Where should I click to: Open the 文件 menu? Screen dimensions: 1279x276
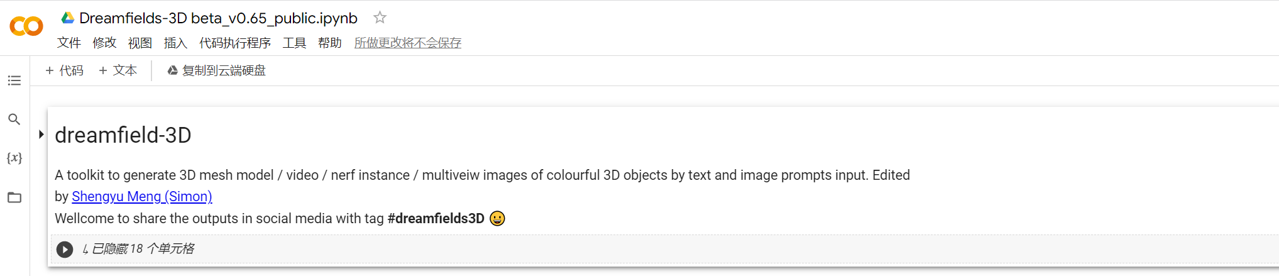point(69,43)
